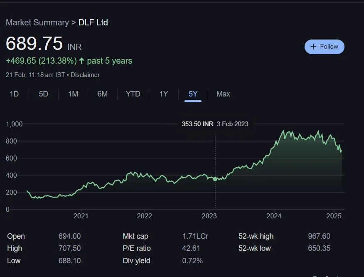
Task: Click the DLF Ltd title
Action: [x=93, y=22]
